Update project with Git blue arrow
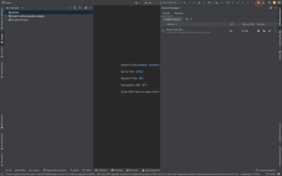 tap(233, 3)
